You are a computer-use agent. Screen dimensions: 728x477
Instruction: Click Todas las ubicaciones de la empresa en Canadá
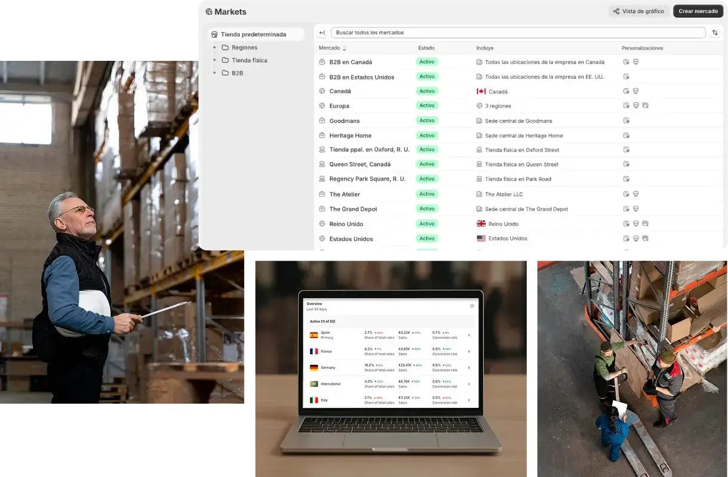(x=545, y=62)
